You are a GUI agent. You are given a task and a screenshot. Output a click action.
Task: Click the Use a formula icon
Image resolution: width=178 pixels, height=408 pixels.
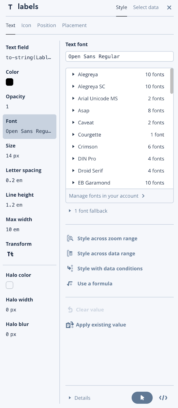tap(70, 284)
